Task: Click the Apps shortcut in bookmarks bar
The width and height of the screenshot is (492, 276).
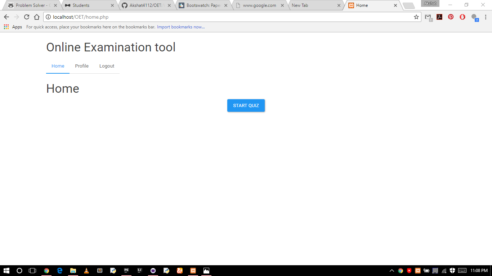Action: click(x=13, y=27)
